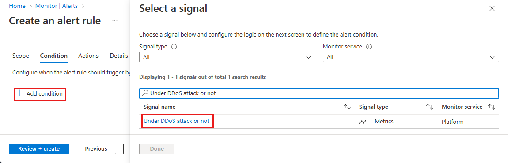The image size is (508, 163).
Task: Sort by Signal type arrows icon
Action: [x=430, y=107]
